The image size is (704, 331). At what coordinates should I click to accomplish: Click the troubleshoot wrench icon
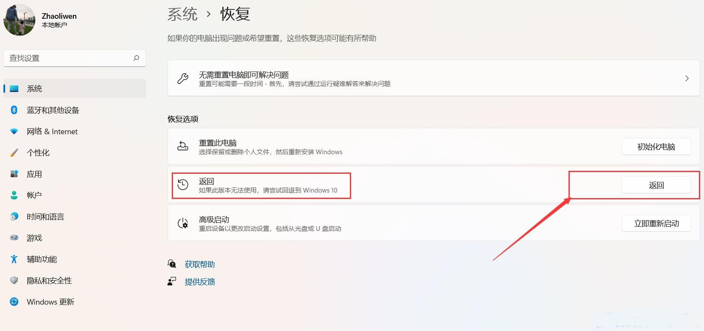(x=182, y=78)
